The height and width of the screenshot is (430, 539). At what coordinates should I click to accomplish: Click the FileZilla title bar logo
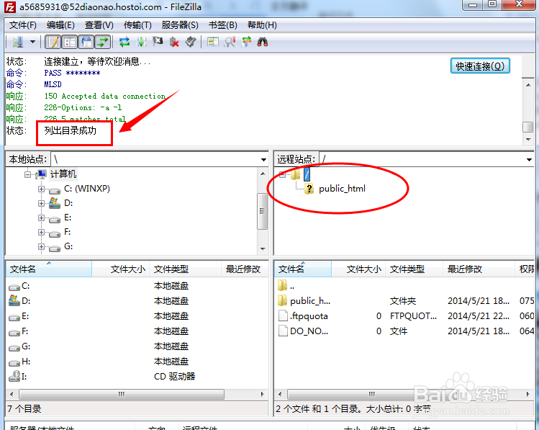coord(9,7)
